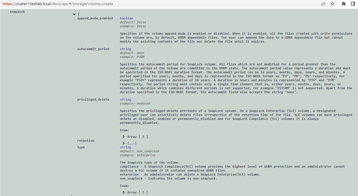Select the append_mode_enabled field name
The width and height of the screenshot is (358, 196).
click(x=95, y=18)
